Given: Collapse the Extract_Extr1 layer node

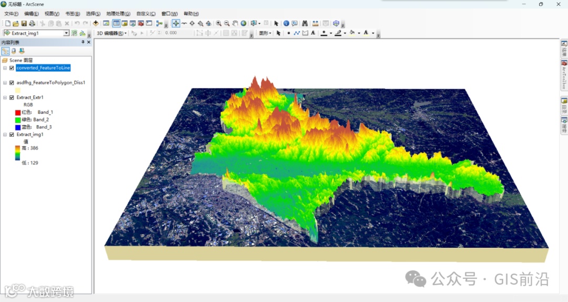Looking at the screenshot, I should 5,97.
